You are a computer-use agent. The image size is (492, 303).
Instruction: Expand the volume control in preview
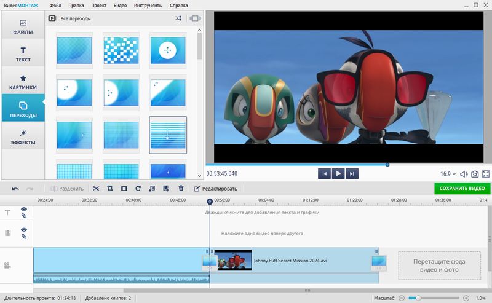coord(464,174)
